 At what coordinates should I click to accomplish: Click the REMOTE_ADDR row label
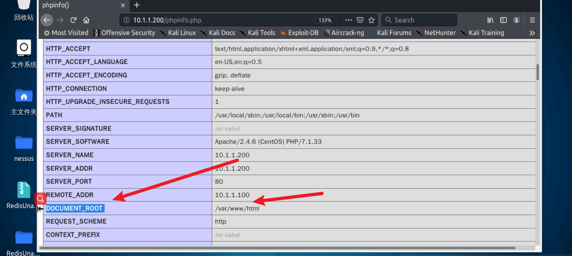(x=70, y=195)
